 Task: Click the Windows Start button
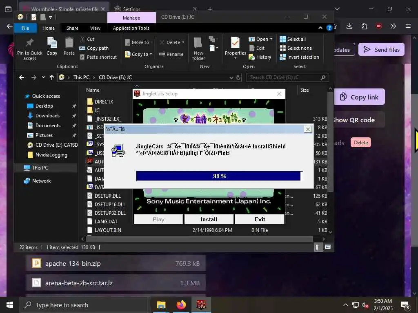coord(10,305)
